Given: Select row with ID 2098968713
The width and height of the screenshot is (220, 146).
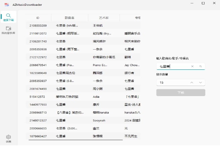Looking at the screenshot, I should point(83,112).
